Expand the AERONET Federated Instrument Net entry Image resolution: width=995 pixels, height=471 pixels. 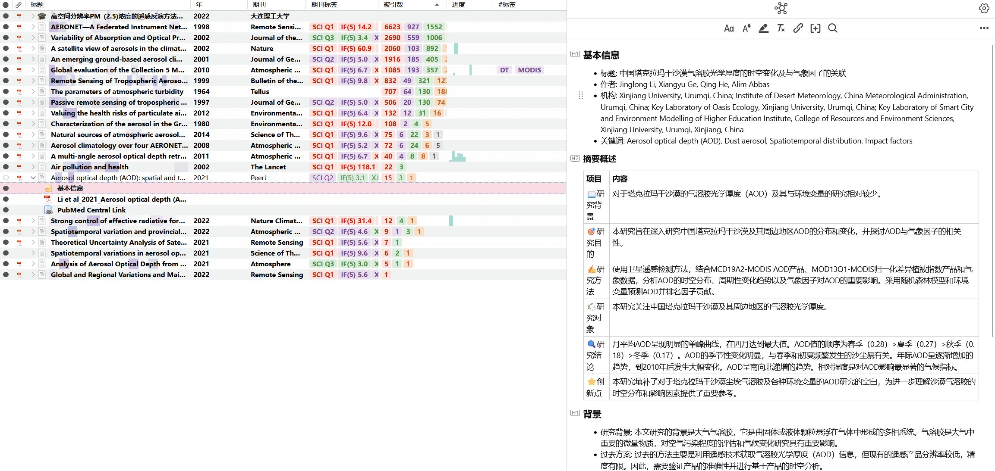coord(33,27)
